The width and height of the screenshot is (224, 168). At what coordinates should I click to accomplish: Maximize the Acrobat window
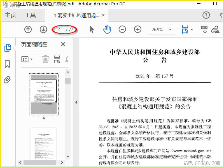pos(215,4)
